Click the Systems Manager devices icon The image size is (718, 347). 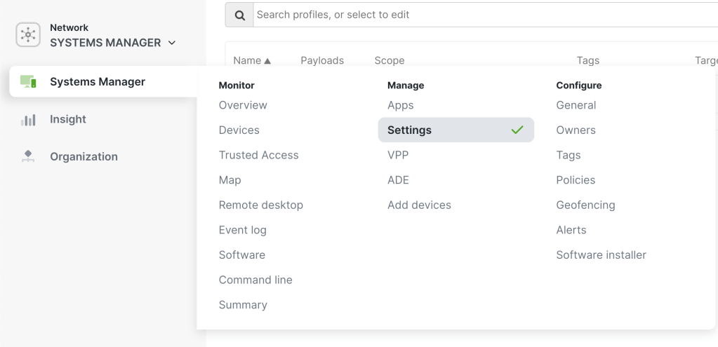(28, 82)
